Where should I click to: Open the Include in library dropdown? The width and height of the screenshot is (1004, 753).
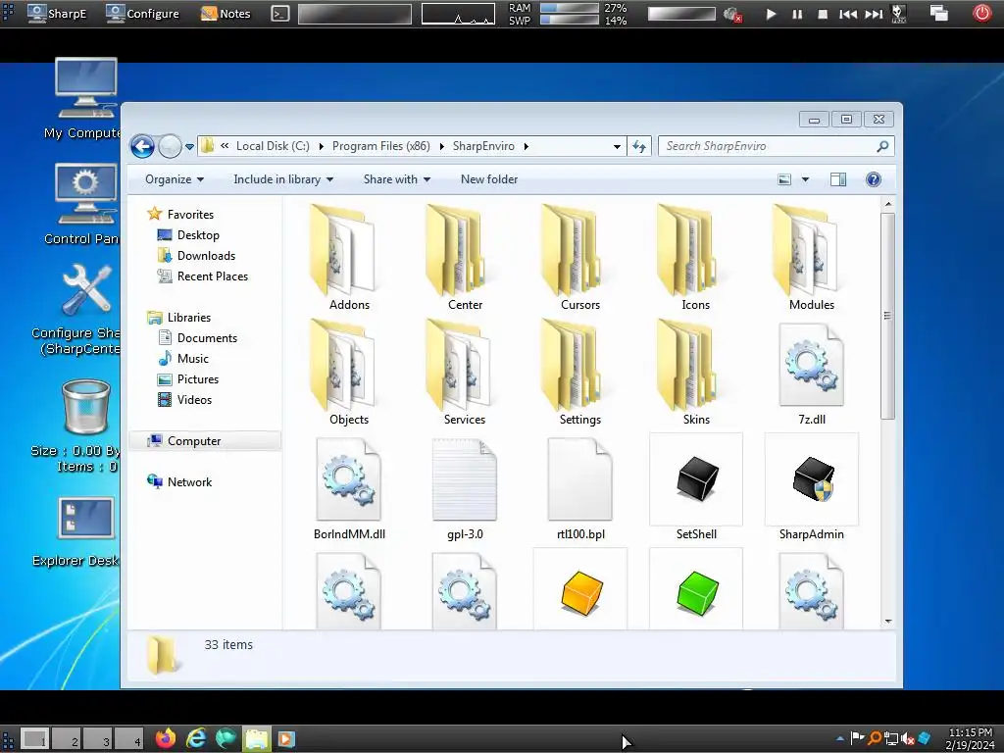(x=283, y=179)
